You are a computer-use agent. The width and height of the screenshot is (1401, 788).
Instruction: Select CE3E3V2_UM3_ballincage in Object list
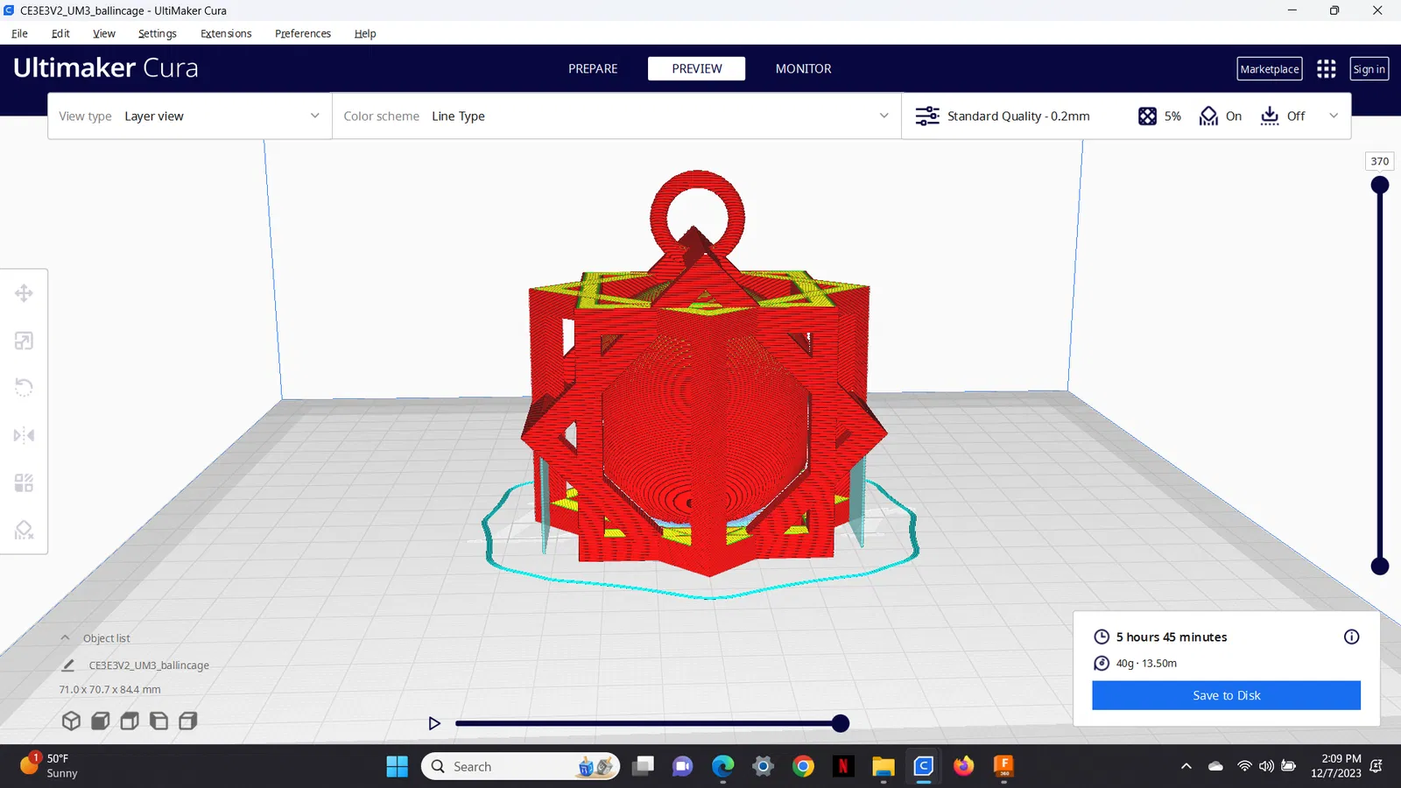tap(149, 665)
